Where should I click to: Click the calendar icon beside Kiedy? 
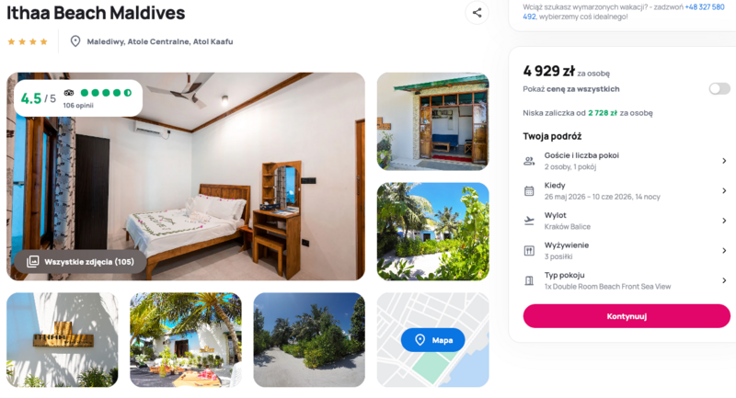click(x=529, y=191)
